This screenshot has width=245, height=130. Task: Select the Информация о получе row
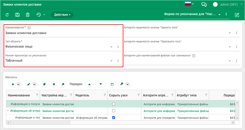pos(121,104)
